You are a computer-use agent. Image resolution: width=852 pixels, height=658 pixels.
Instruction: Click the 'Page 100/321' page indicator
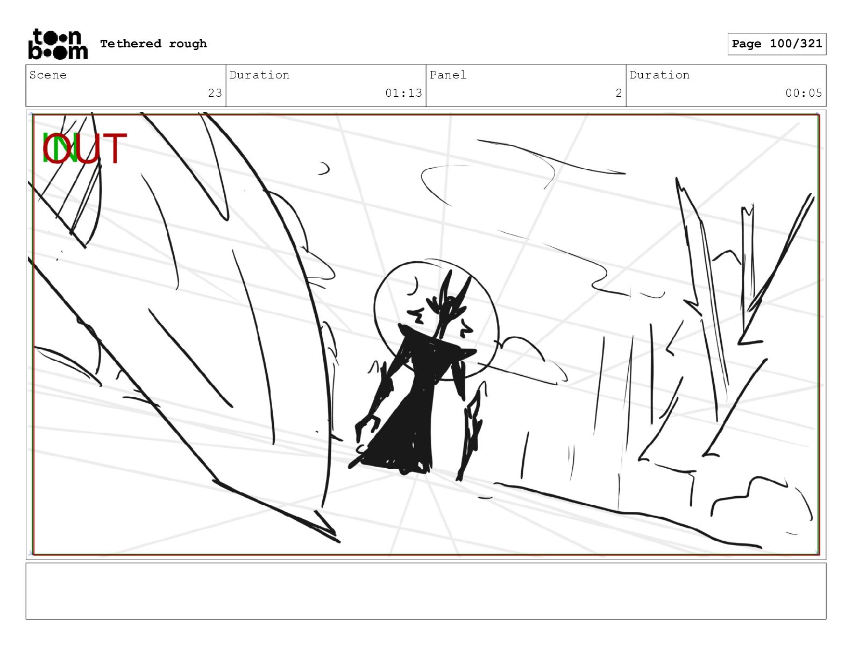tap(777, 44)
